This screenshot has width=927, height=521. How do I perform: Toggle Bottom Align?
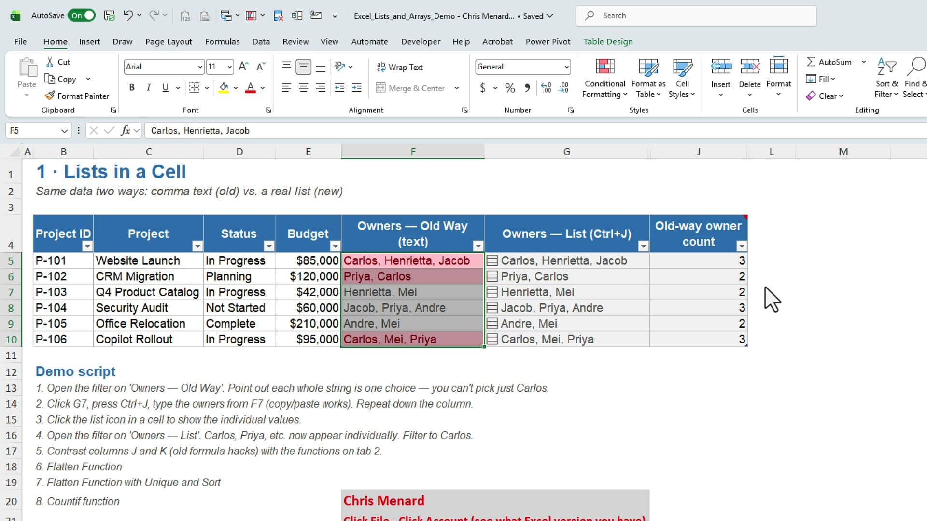click(x=321, y=67)
